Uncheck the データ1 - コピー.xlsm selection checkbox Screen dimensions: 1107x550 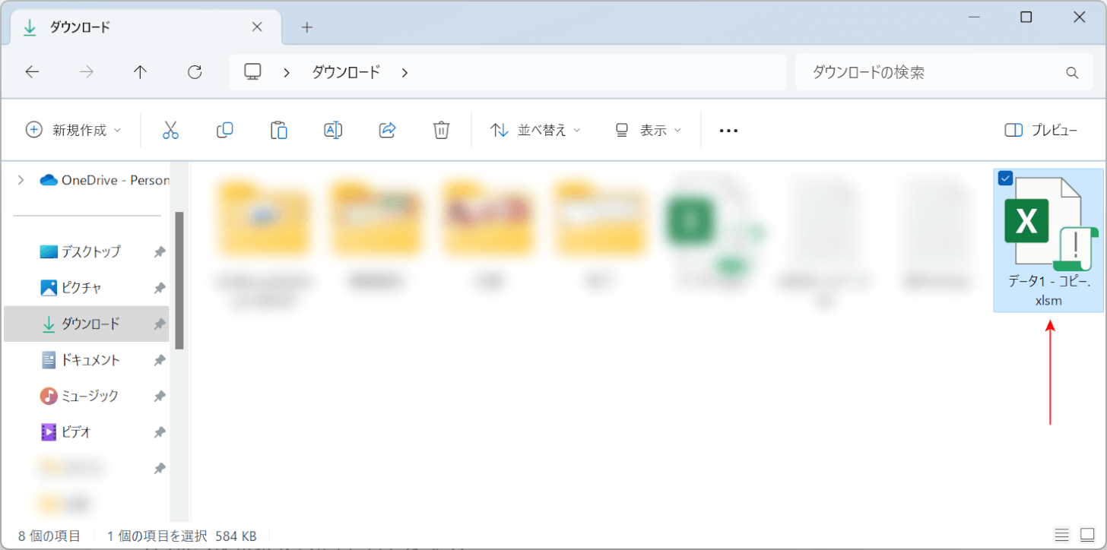tap(1005, 179)
